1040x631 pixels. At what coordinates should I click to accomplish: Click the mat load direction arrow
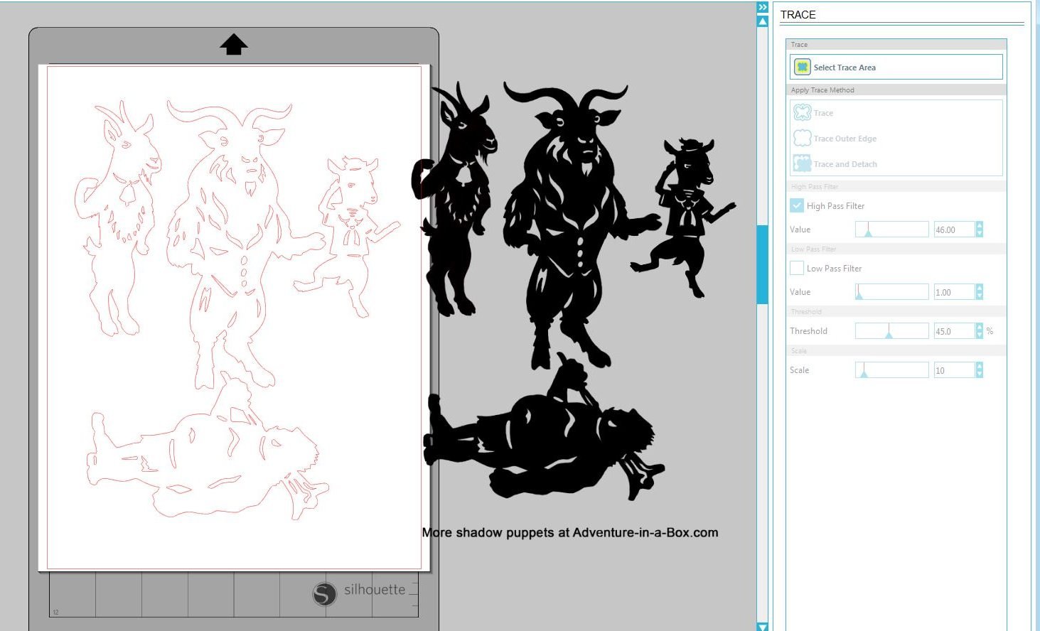click(x=233, y=45)
